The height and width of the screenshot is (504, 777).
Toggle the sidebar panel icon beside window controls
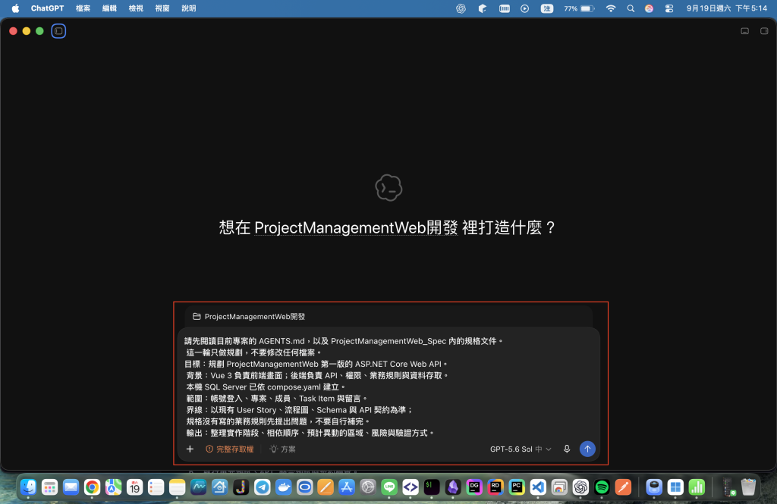[x=58, y=31]
